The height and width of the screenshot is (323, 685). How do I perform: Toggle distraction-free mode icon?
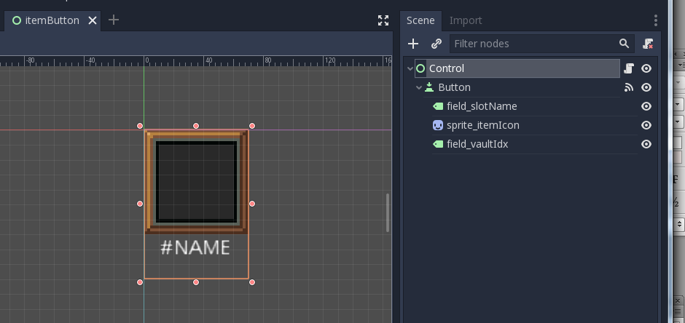pos(383,20)
